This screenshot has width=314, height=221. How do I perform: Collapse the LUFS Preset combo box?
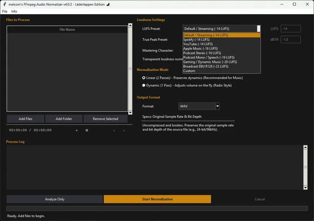coord(259,29)
